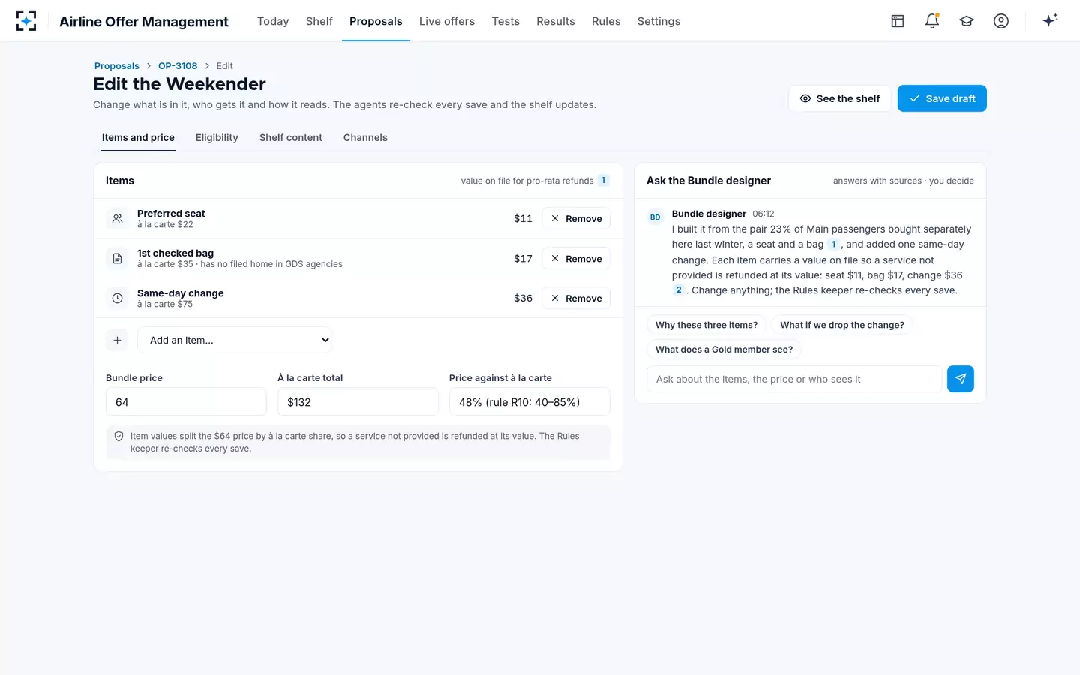Remove the Same-day change item
Viewport: 1080px width, 675px height.
click(576, 298)
